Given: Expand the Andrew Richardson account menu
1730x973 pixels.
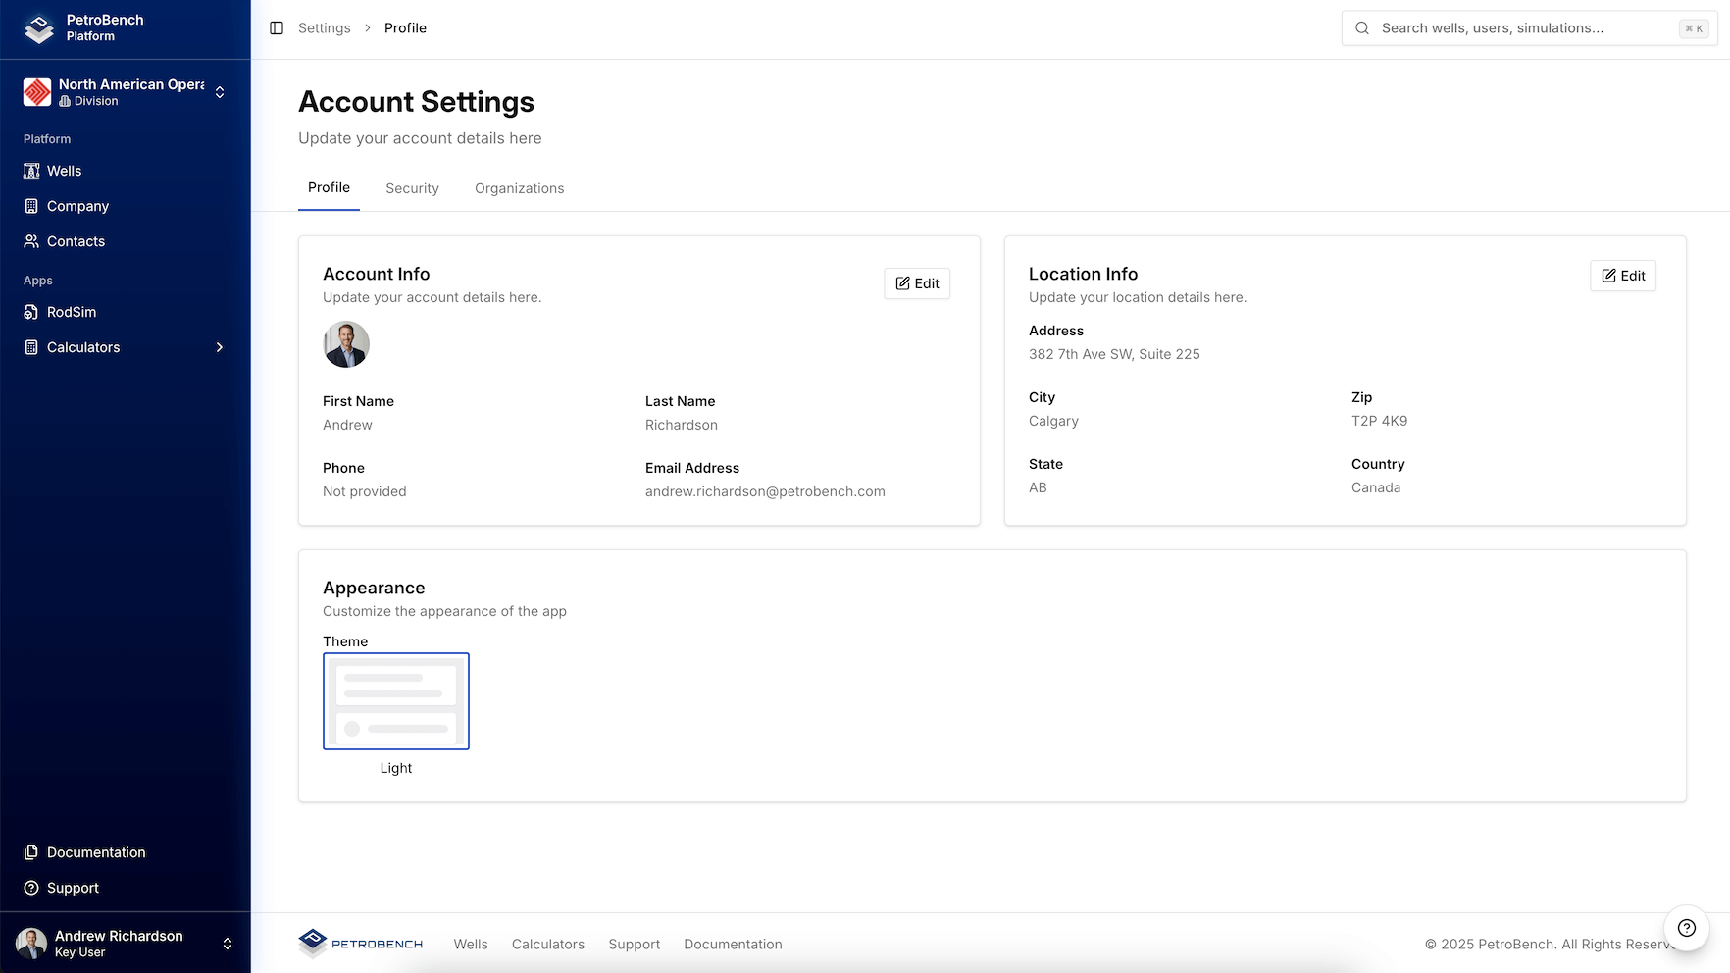Looking at the screenshot, I should tap(126, 943).
